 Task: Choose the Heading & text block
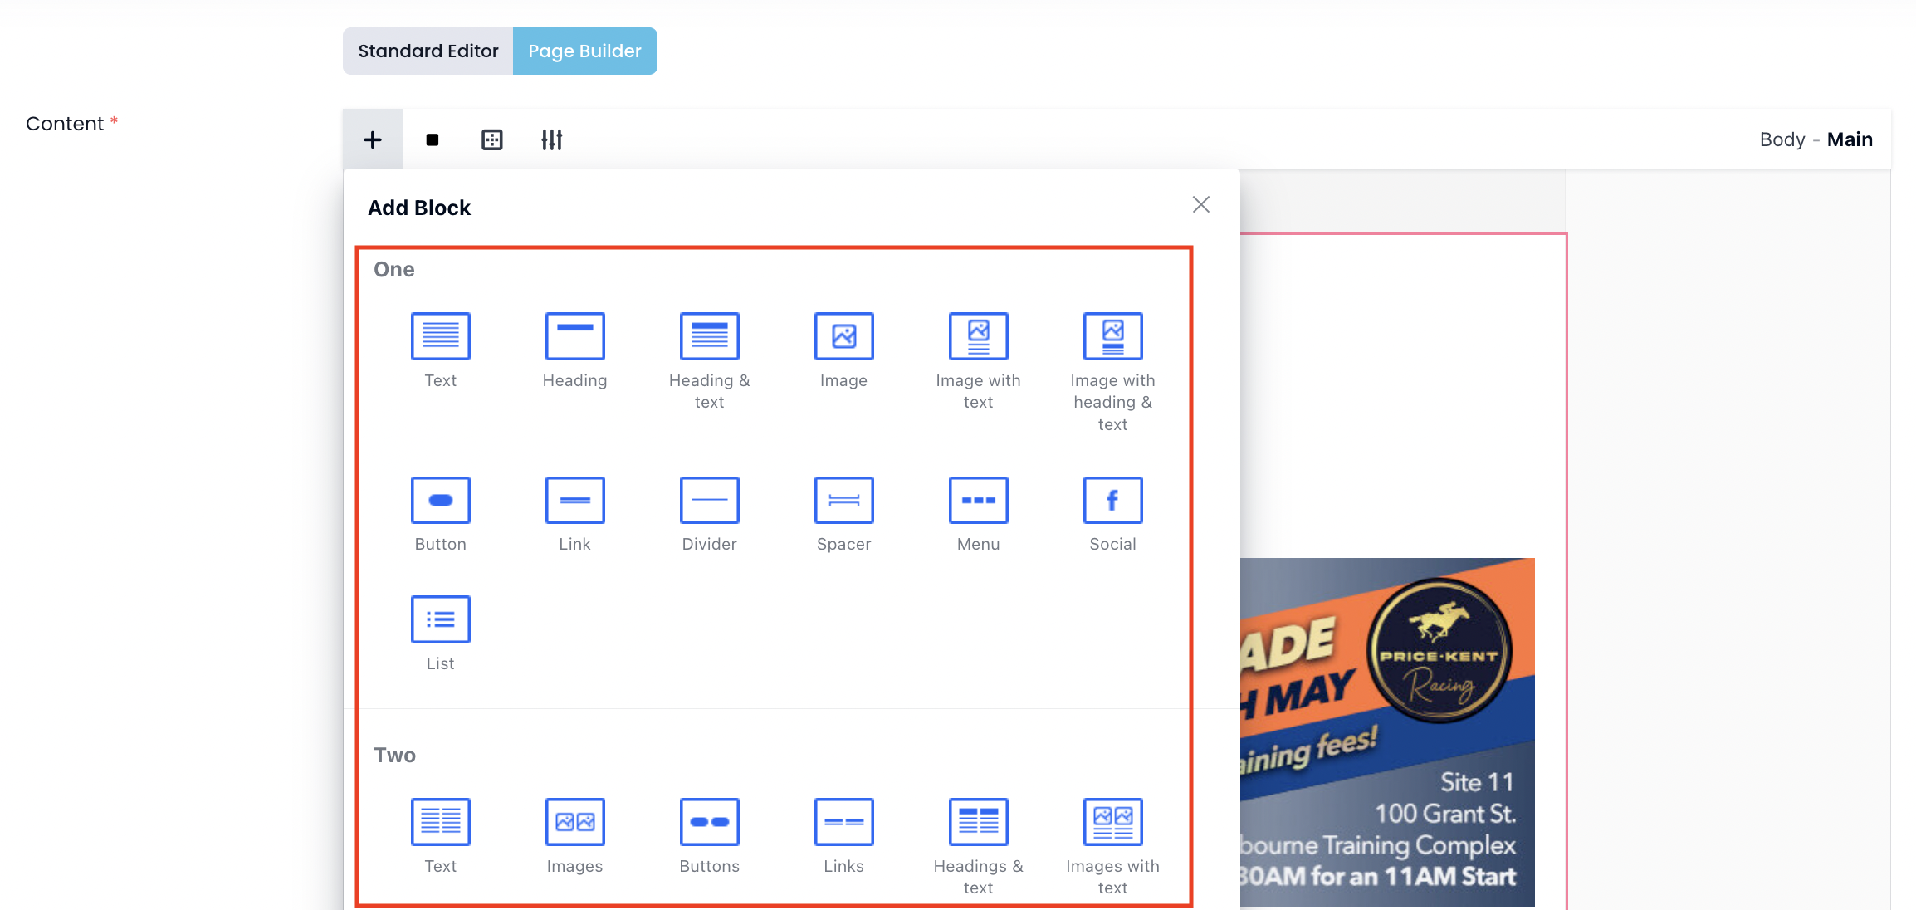click(x=709, y=336)
